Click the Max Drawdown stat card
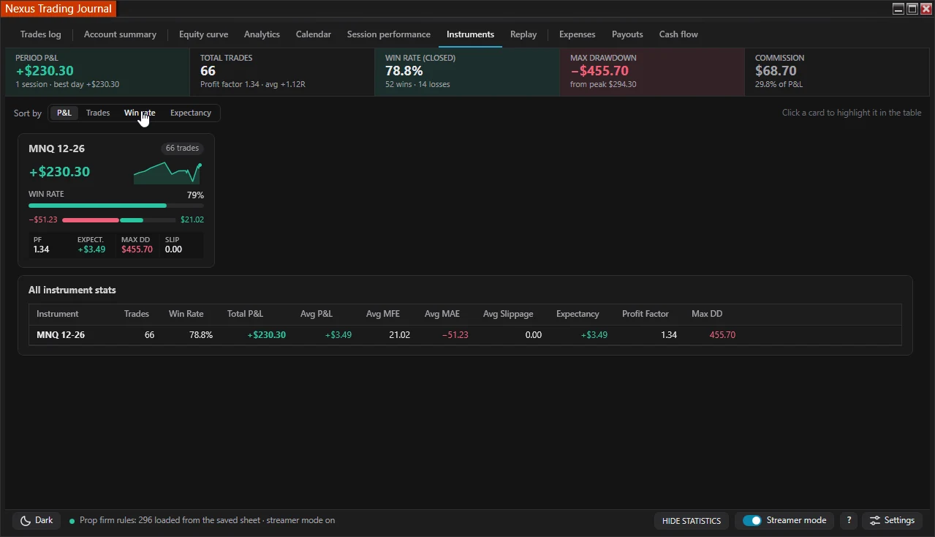The image size is (935, 537). point(652,72)
